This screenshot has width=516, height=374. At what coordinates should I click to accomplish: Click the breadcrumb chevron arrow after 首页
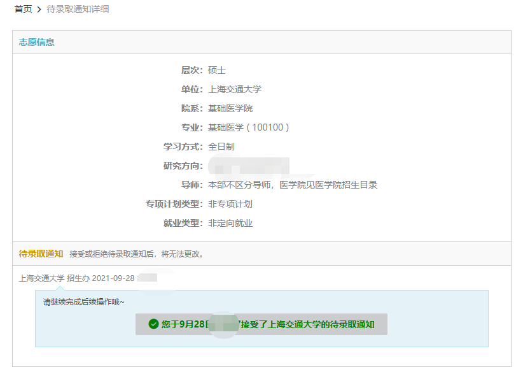tap(39, 10)
